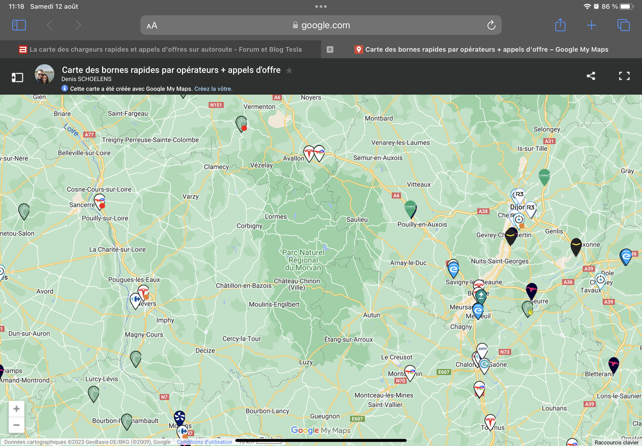Select green marker above Pouilly-en-Auxois
The width and height of the screenshot is (642, 446).
411,209
